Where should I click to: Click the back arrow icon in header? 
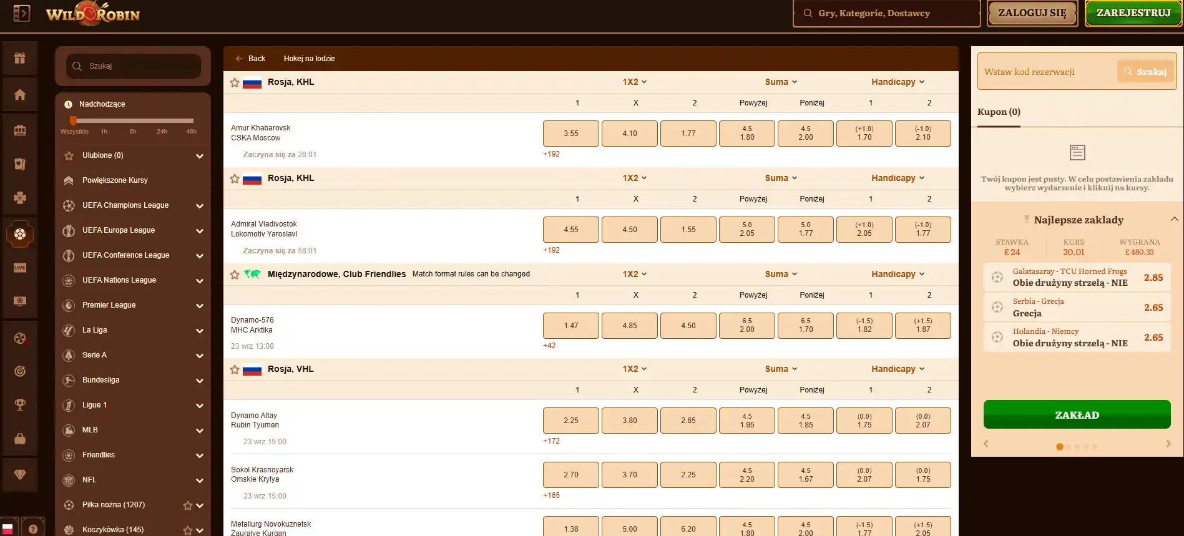(239, 59)
